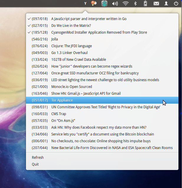This screenshot has height=188, width=182.
Task: Open the power session menu icon
Action: pos(176,4)
